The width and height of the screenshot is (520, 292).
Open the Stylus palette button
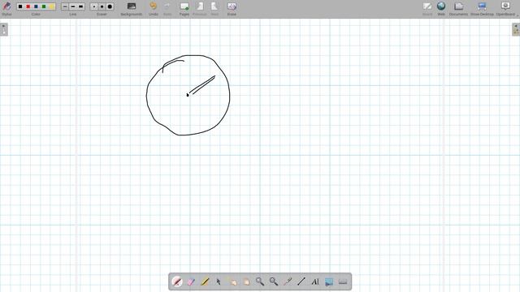point(6,8)
